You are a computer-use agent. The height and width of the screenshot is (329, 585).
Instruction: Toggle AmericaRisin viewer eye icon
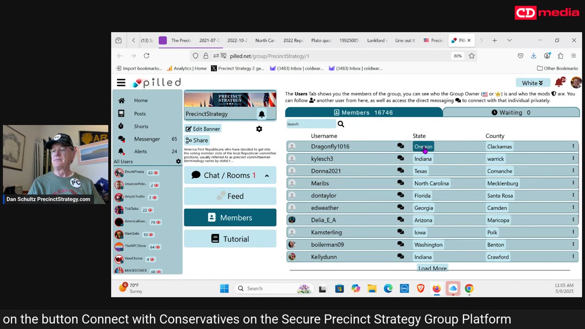[159, 222]
